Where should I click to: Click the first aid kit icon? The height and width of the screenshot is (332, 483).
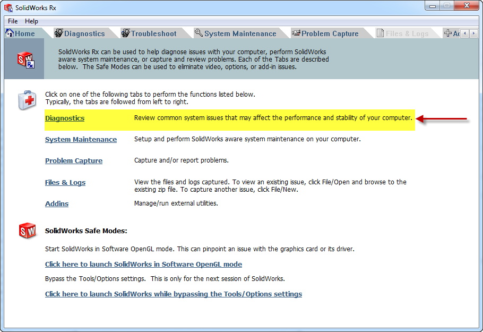[x=27, y=100]
